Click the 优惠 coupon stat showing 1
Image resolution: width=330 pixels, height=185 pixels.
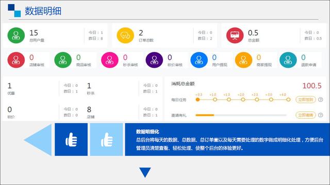click(11, 88)
